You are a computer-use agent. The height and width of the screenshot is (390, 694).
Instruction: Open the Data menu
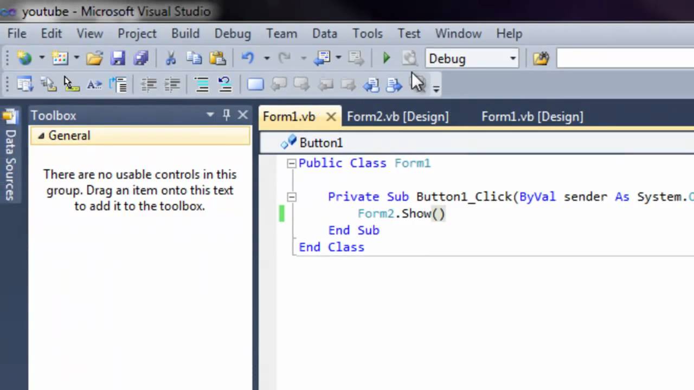click(325, 34)
